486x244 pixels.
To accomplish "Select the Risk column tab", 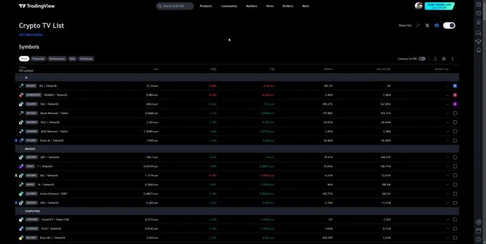I will [72, 59].
